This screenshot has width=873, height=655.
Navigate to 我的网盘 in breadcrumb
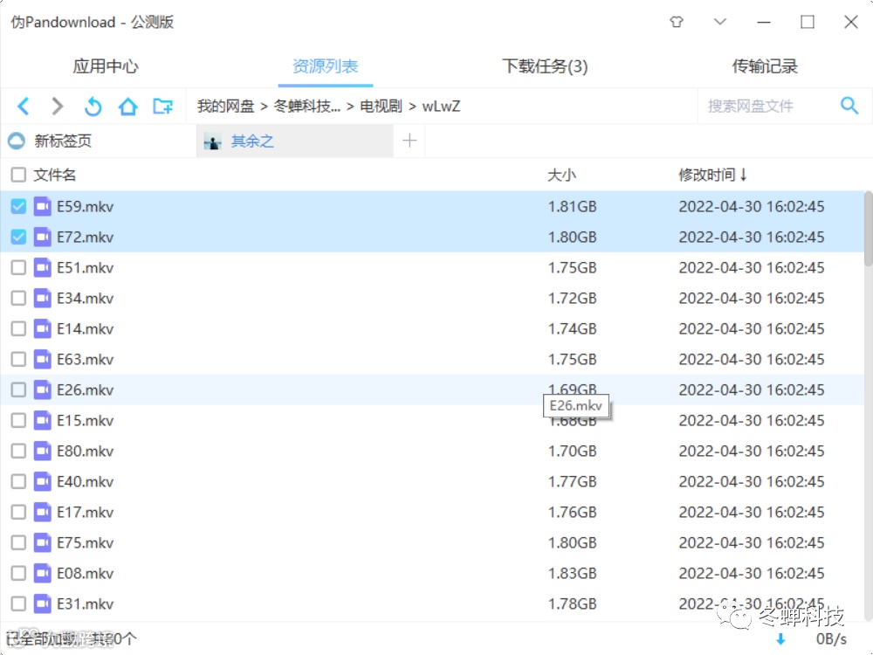point(225,106)
